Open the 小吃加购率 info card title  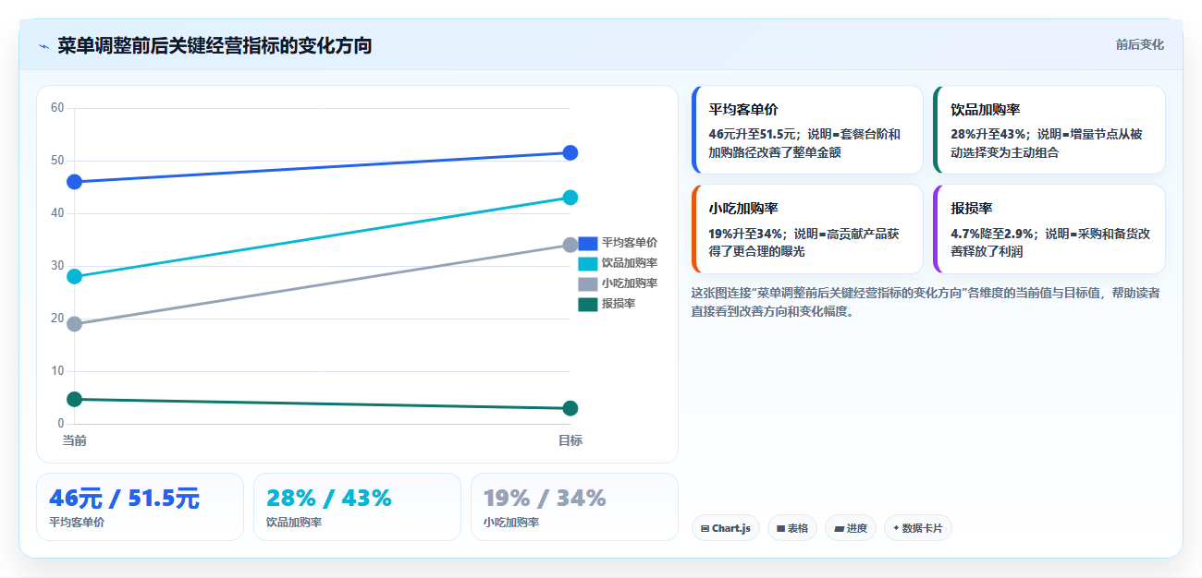coord(743,209)
